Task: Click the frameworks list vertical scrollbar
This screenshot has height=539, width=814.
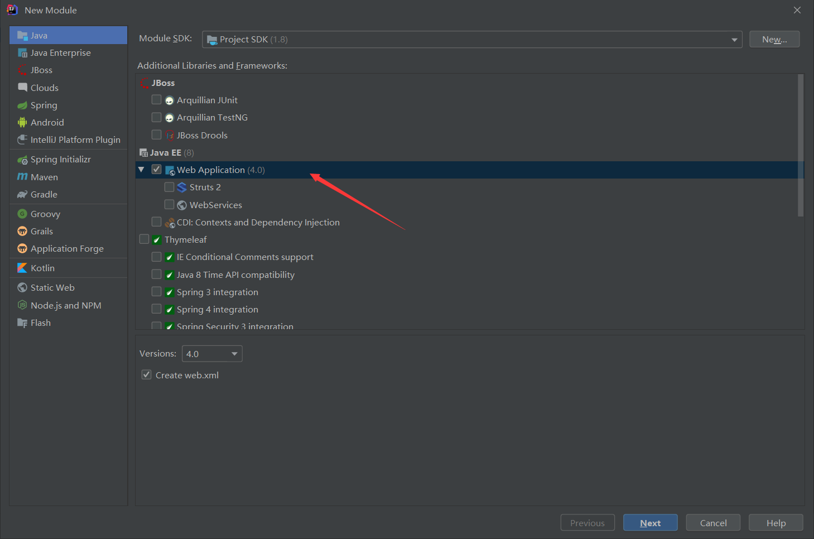Action: (801, 145)
